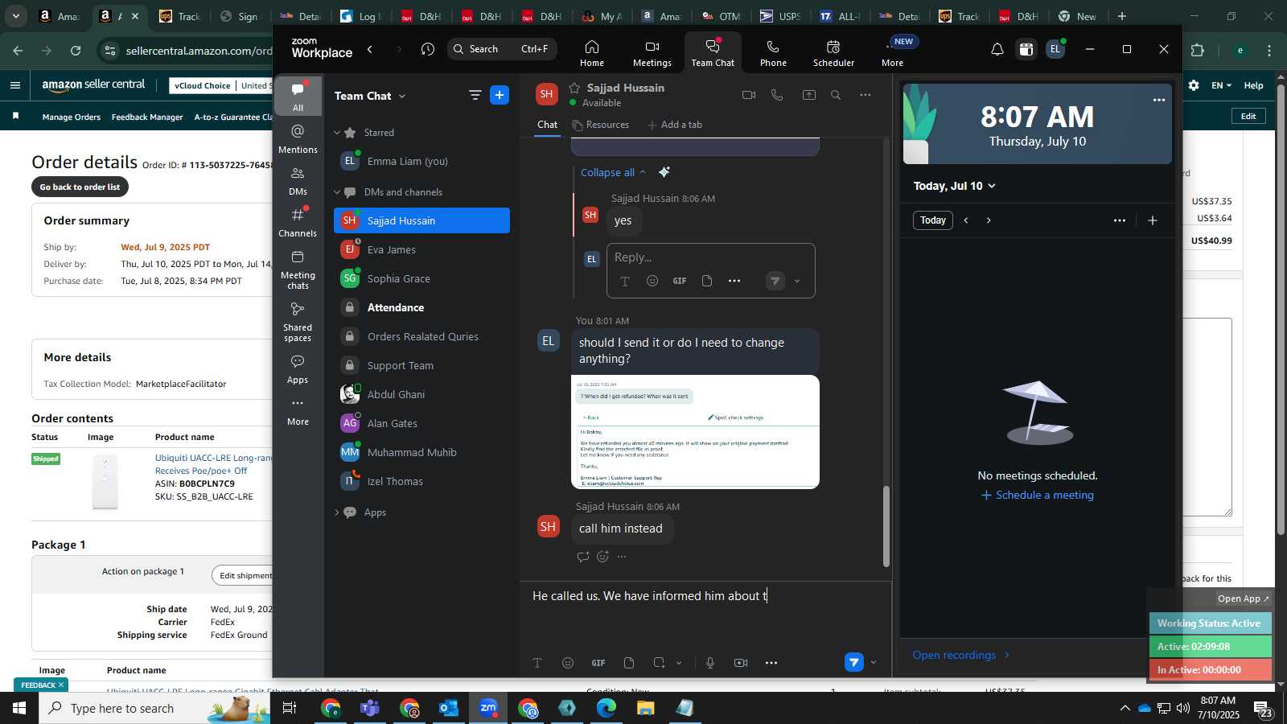Add a calendar event with plus icon
Viewport: 1287px width, 724px height.
(1152, 220)
